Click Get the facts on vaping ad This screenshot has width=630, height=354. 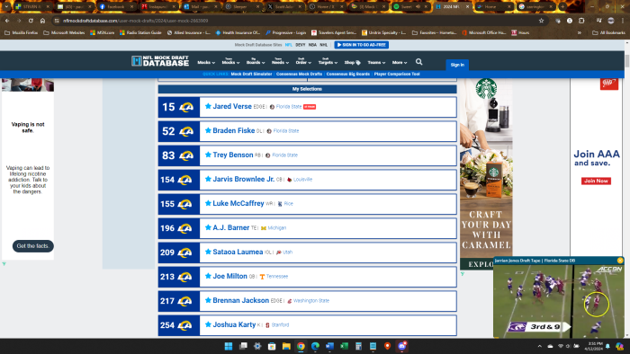pyautogui.click(x=33, y=246)
